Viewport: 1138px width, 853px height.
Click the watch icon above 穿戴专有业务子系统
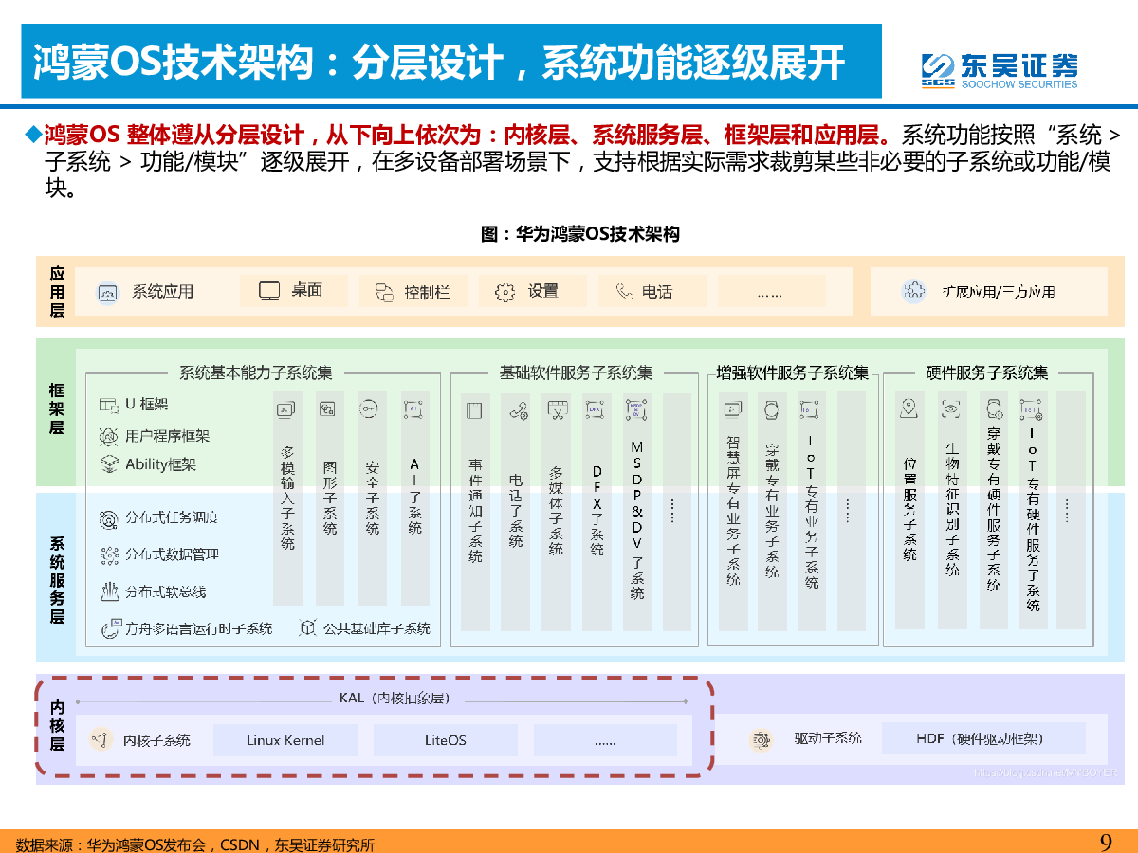click(x=771, y=409)
